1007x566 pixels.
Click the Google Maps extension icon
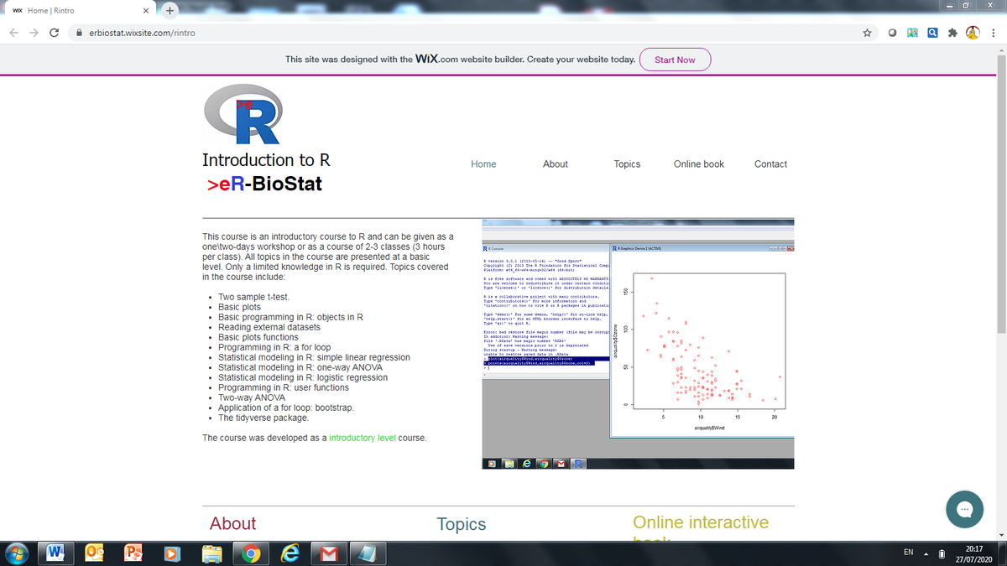click(x=912, y=32)
